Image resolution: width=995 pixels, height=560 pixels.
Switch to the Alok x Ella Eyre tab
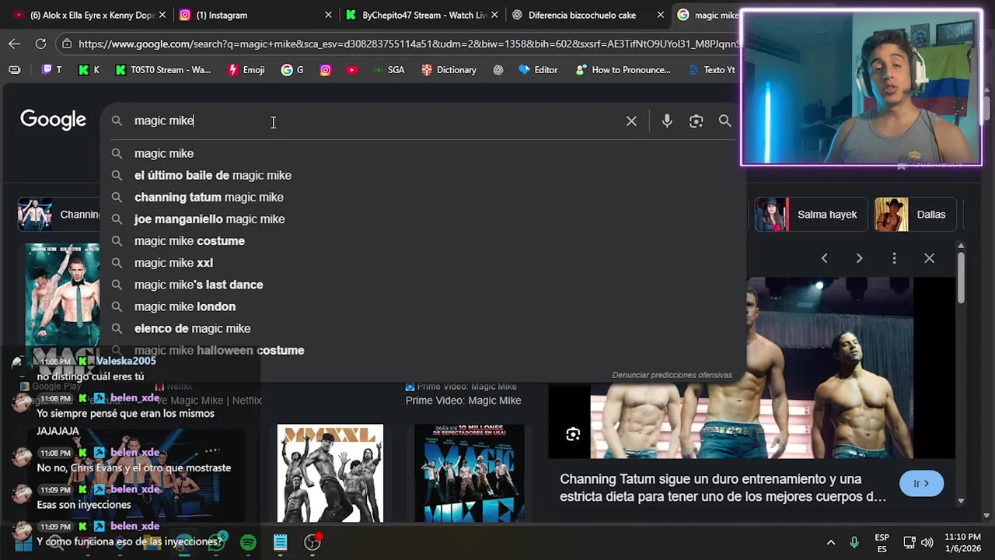click(x=89, y=15)
